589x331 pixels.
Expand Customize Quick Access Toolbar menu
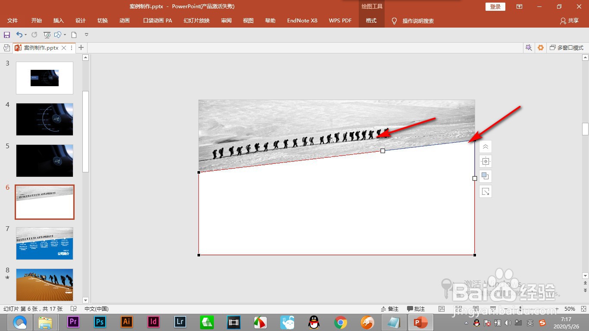[86, 34]
